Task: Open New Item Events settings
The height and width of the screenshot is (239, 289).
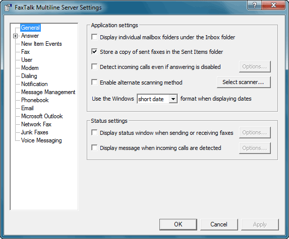Action: click(41, 44)
